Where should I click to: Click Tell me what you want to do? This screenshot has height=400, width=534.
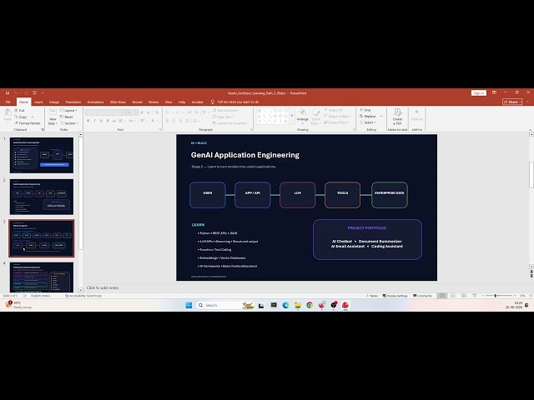[238, 102]
